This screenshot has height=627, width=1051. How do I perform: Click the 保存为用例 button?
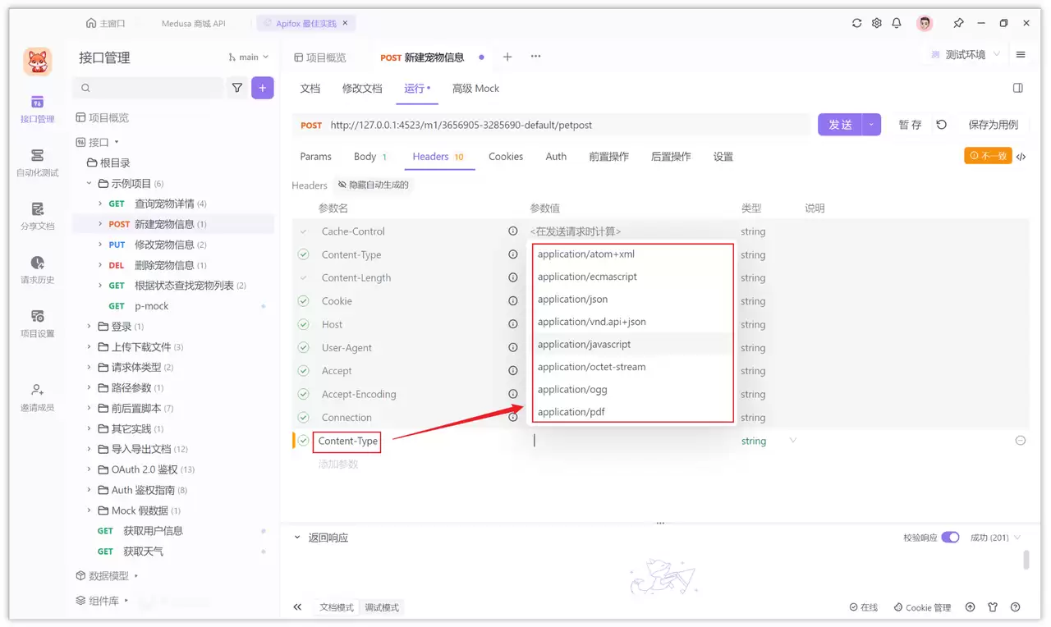[994, 125]
